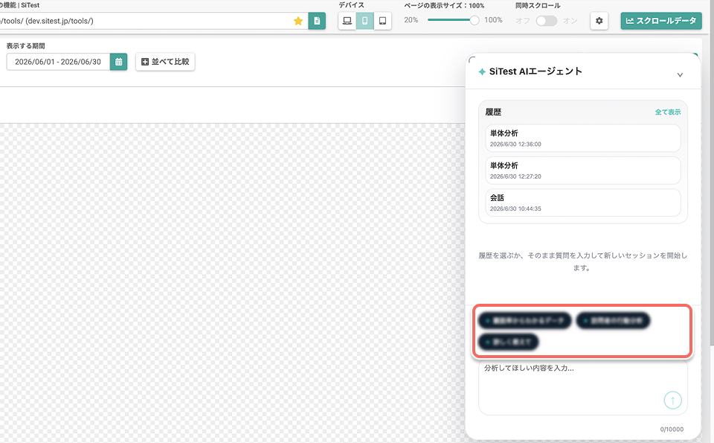Click the page display size slider handle
The image size is (714, 443).
click(x=474, y=20)
